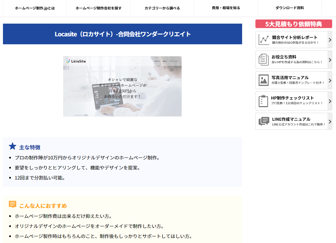Click the line chart icon for 競合サイト分析レポート
Viewport: 336px width, 243px height.
point(264,40)
